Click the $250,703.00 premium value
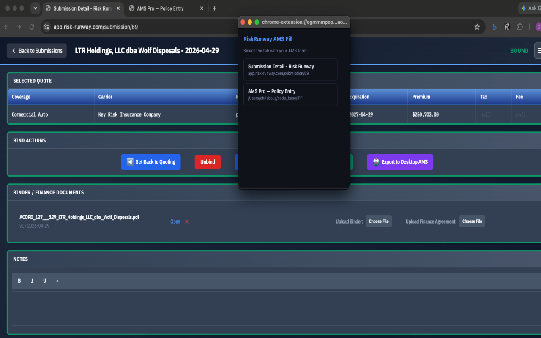The width and height of the screenshot is (541, 338). (x=426, y=114)
